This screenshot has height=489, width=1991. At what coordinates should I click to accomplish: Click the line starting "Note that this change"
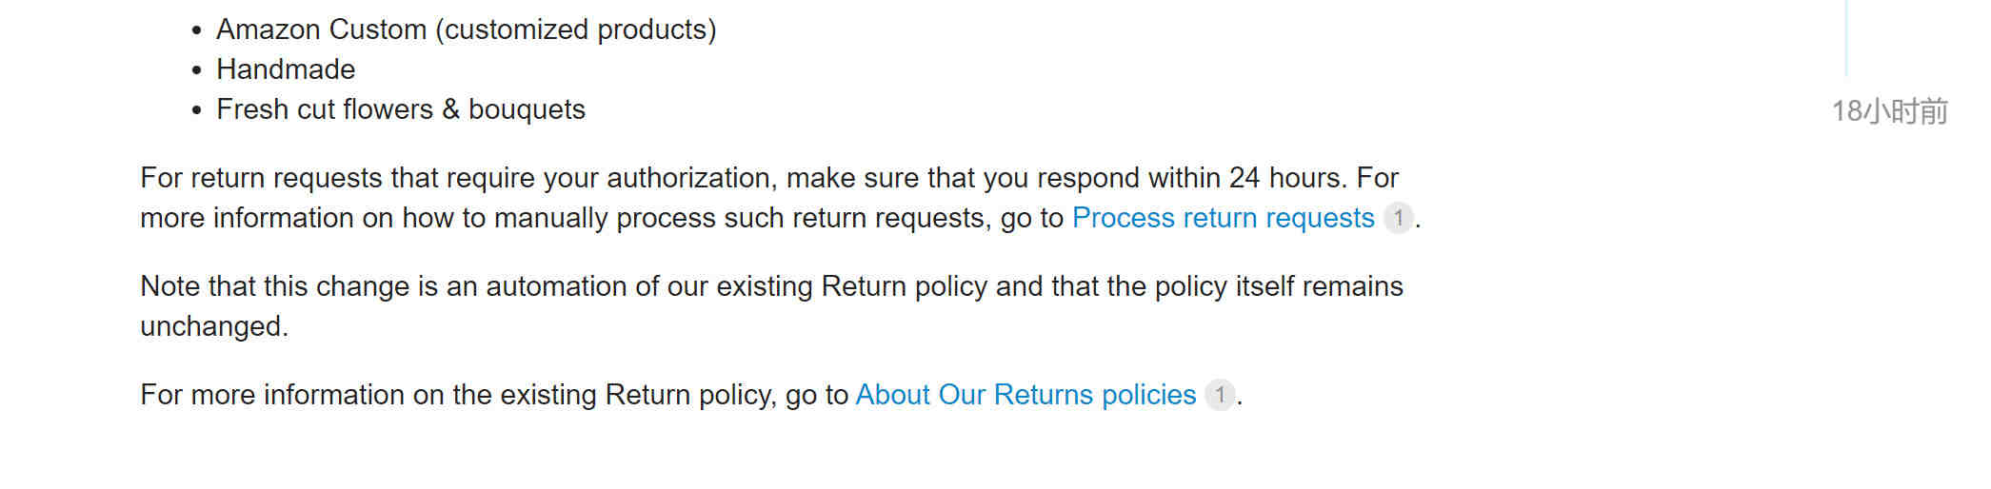tap(771, 286)
